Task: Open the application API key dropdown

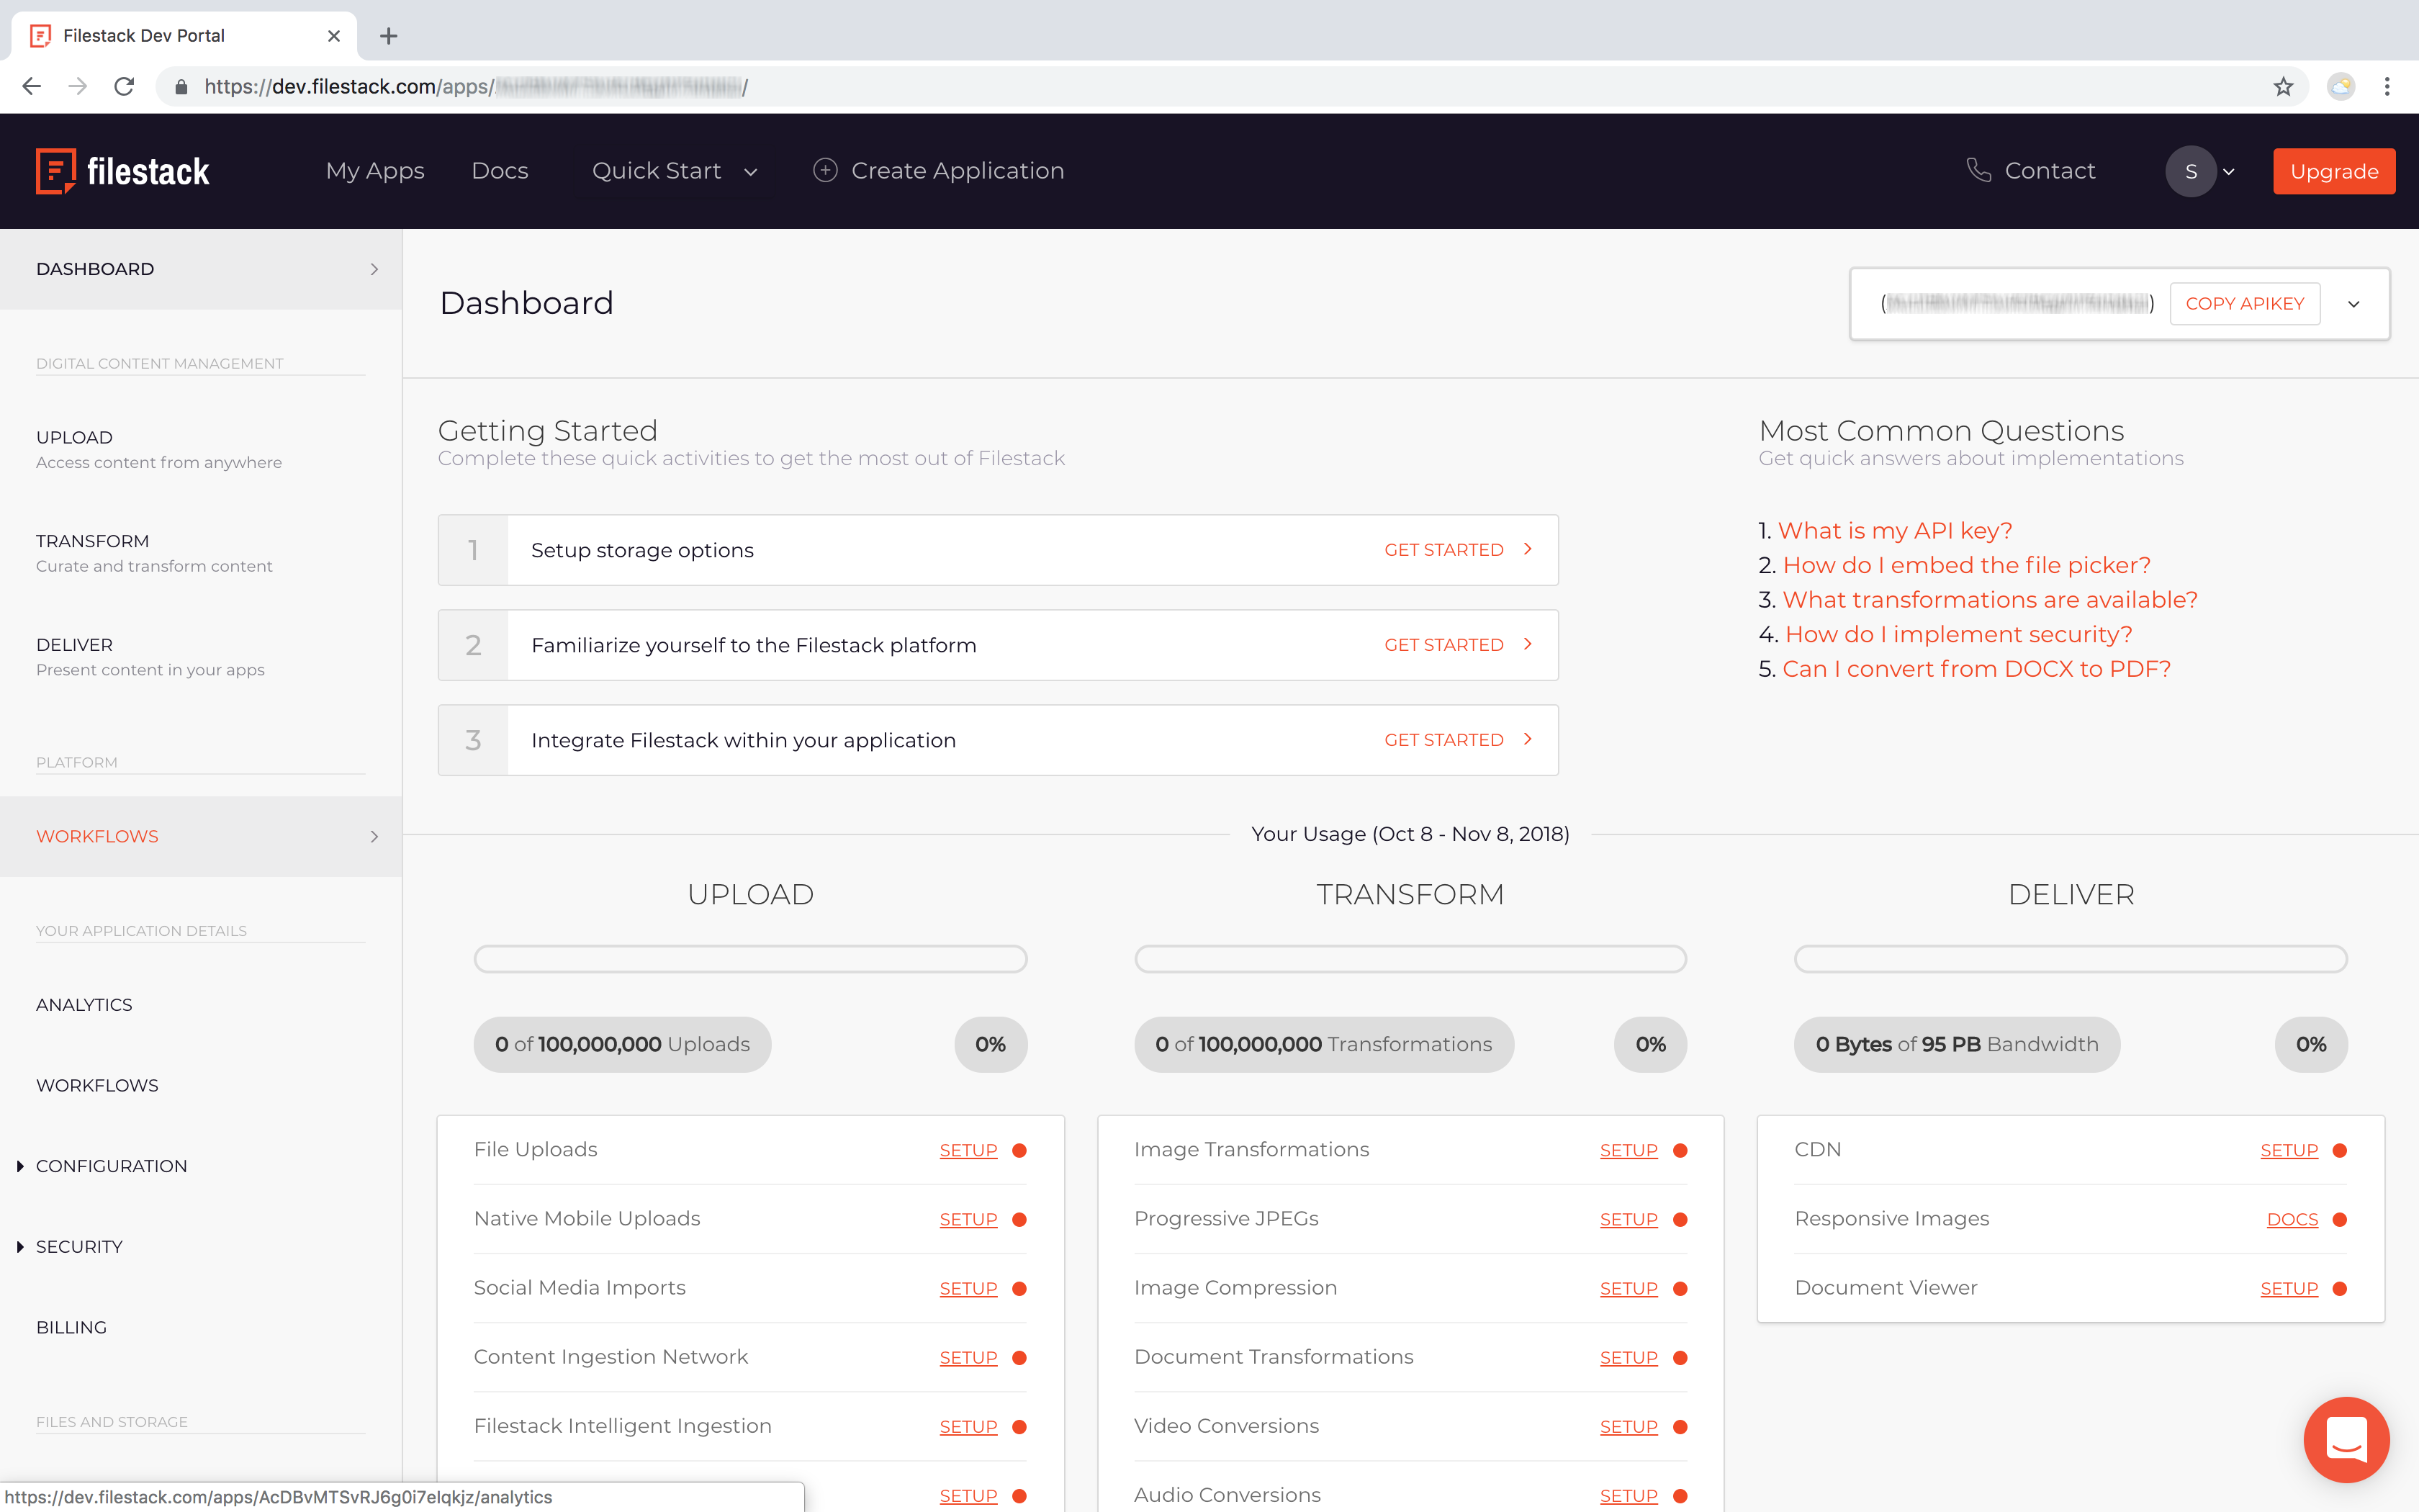Action: [2354, 304]
